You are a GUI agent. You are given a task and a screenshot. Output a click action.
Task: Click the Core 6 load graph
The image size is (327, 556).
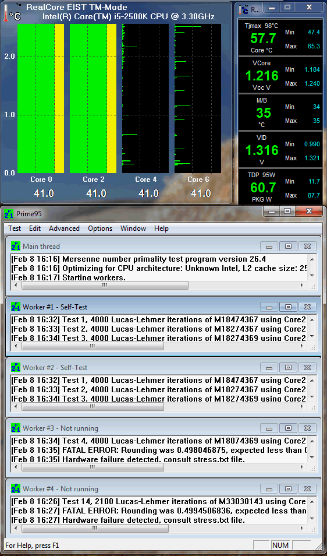[198, 98]
